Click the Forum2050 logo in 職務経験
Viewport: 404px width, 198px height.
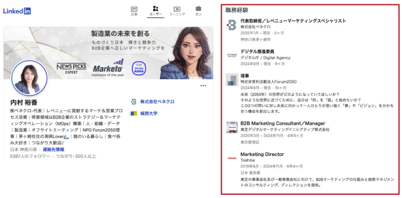click(232, 80)
